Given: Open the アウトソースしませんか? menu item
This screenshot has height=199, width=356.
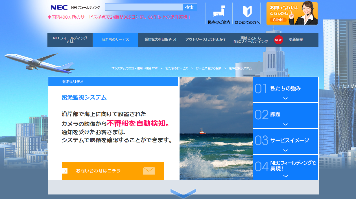Looking at the screenshot, I should coord(206,40).
